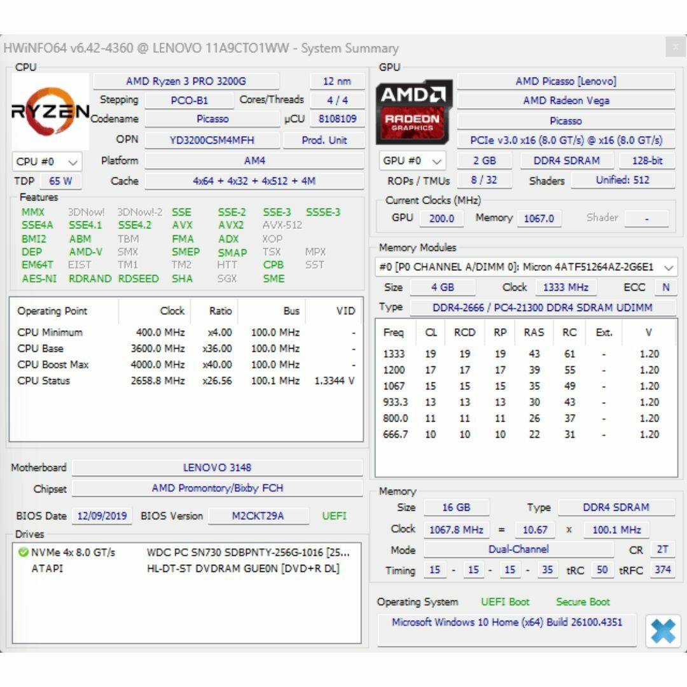687x687 pixels.
Task: Click the TDP value 65 W
Action: tap(60, 181)
